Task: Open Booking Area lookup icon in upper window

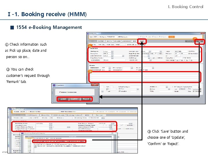Action: [112, 51]
